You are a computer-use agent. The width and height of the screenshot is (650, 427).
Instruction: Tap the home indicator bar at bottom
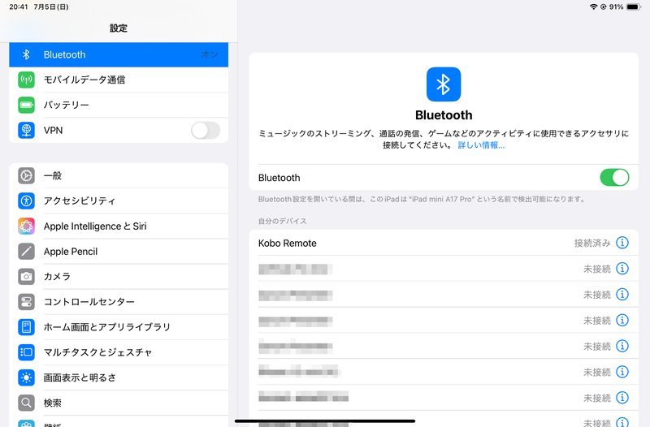[x=325, y=421]
